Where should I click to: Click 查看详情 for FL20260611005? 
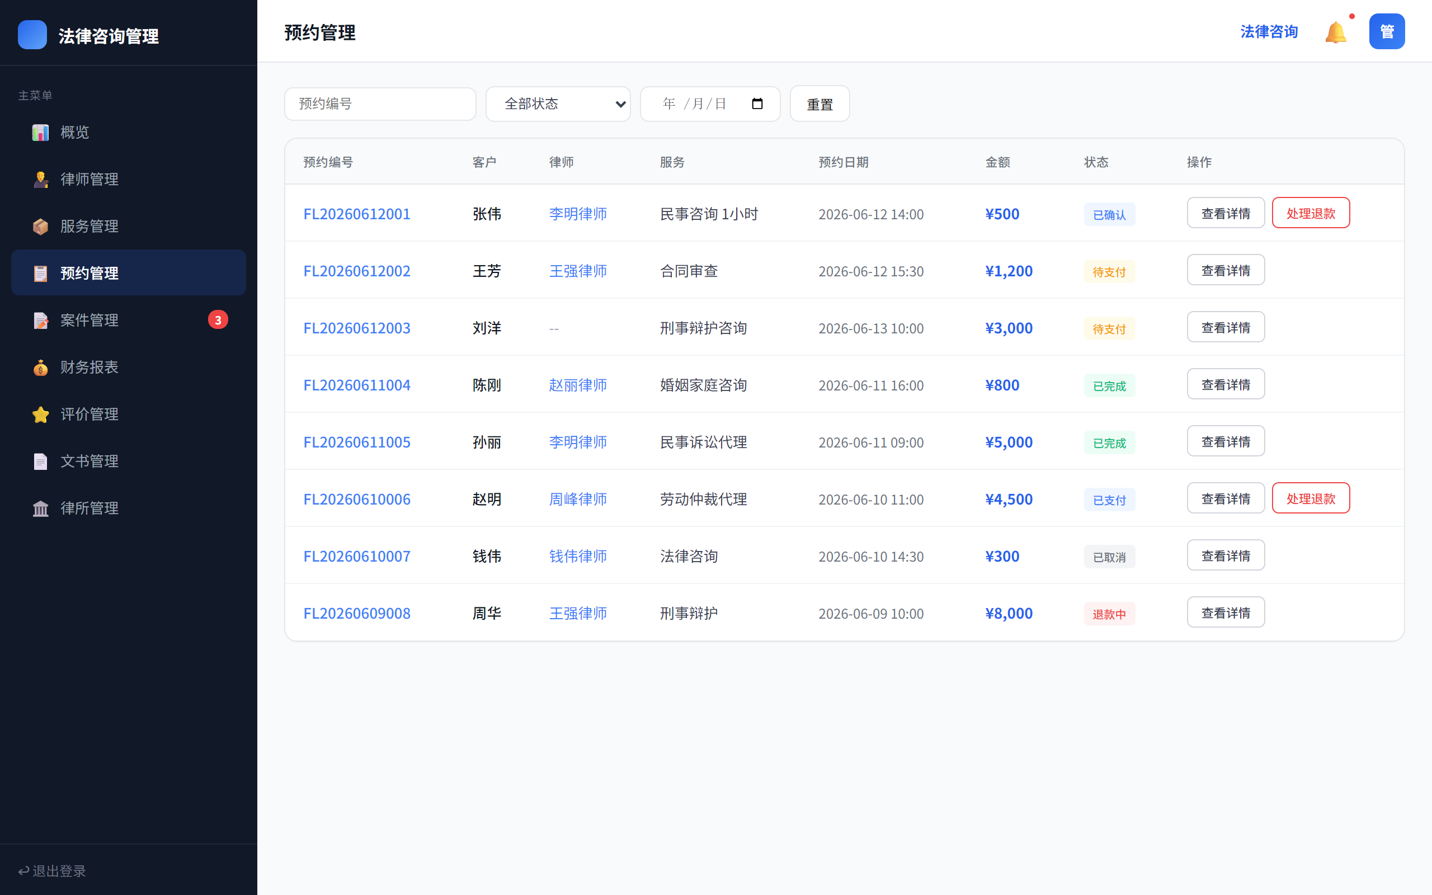tap(1226, 441)
